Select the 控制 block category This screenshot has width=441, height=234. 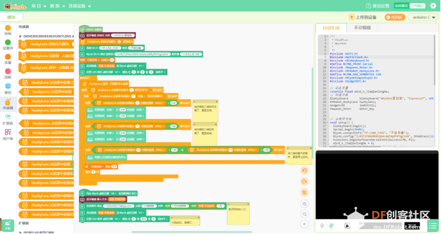[8, 30]
